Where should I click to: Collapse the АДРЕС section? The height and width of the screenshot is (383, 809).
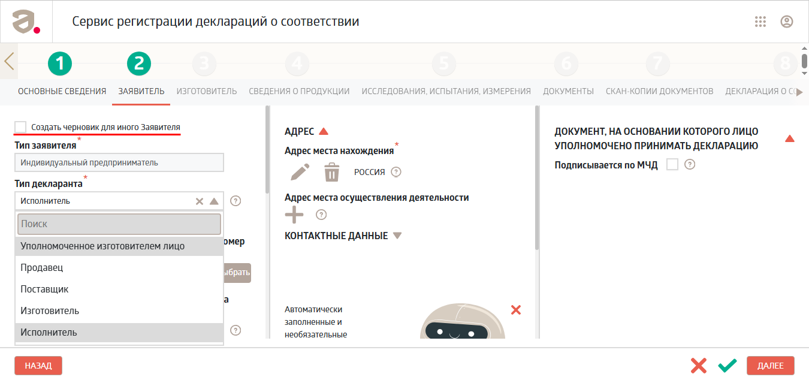pos(324,132)
